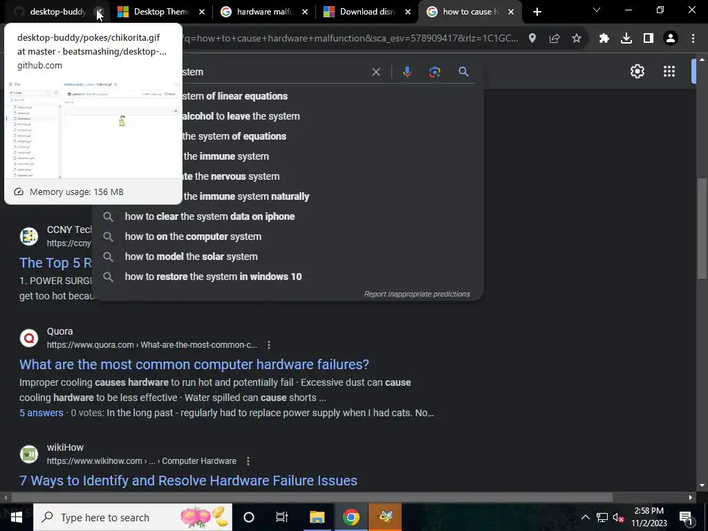Click 'Report inappropriate predictions'
This screenshot has width=708, height=531.
click(417, 294)
